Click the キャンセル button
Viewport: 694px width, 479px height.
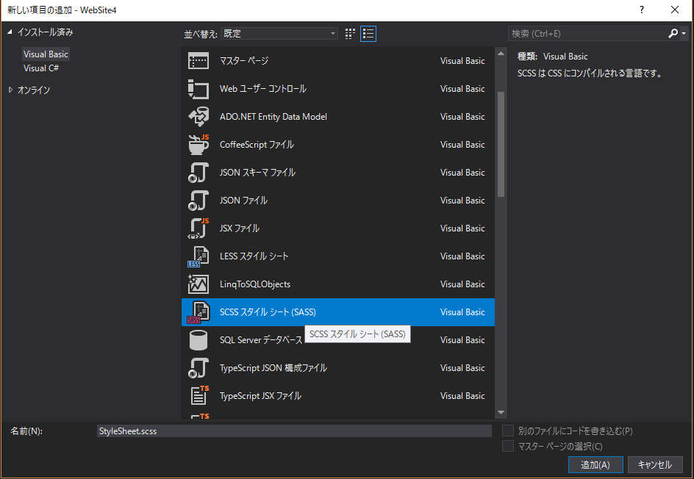(x=654, y=464)
